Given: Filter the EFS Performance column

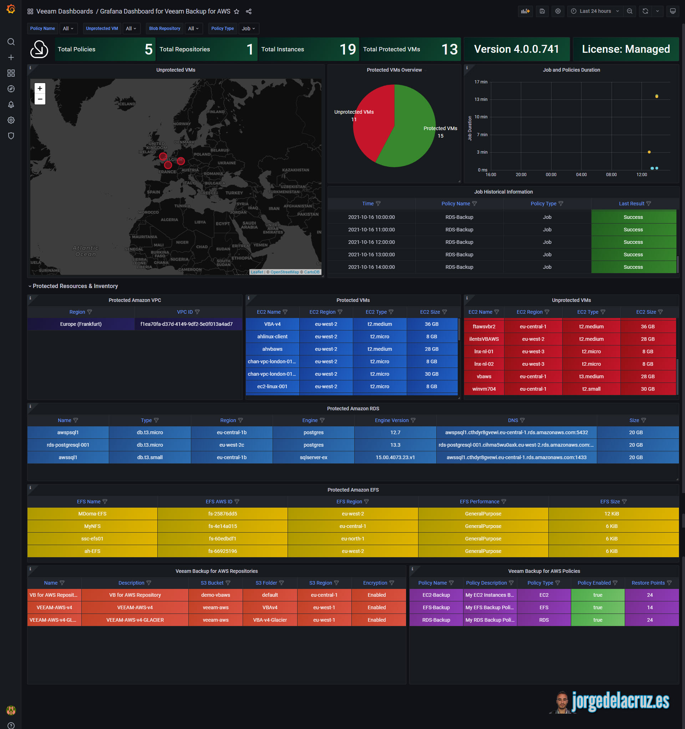Looking at the screenshot, I should 504,501.
